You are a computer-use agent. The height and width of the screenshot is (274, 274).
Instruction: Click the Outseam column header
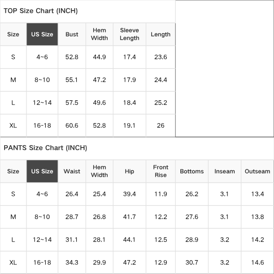pos(258,171)
